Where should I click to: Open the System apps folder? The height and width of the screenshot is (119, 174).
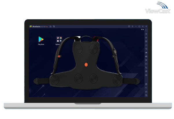(59, 39)
